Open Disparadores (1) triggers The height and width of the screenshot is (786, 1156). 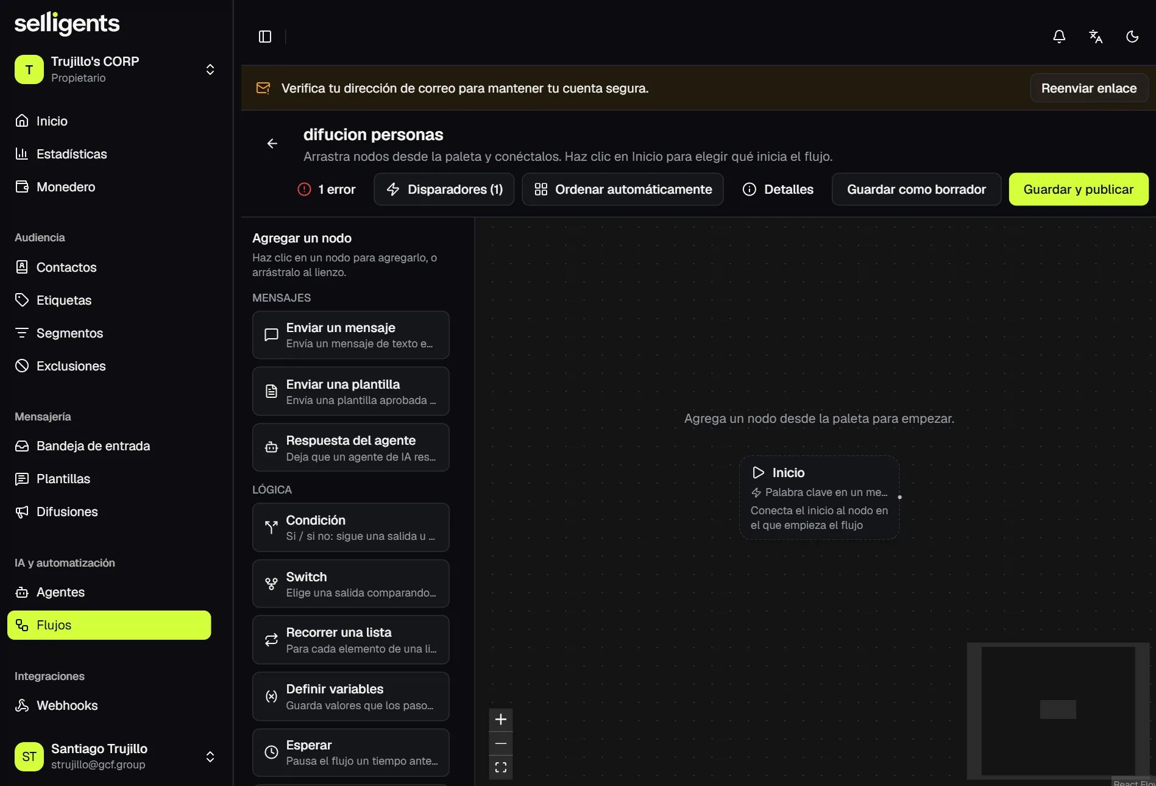point(444,189)
